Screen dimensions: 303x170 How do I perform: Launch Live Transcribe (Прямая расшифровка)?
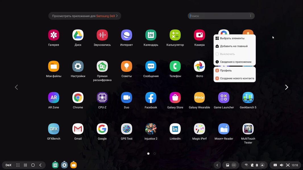pos(102,66)
